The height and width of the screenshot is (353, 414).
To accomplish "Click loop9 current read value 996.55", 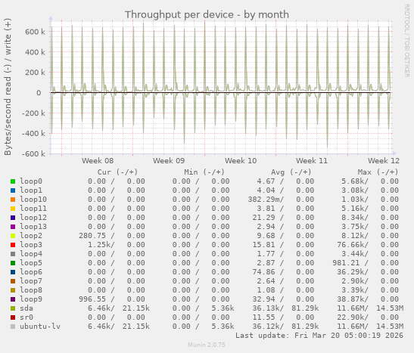I will point(92,299).
